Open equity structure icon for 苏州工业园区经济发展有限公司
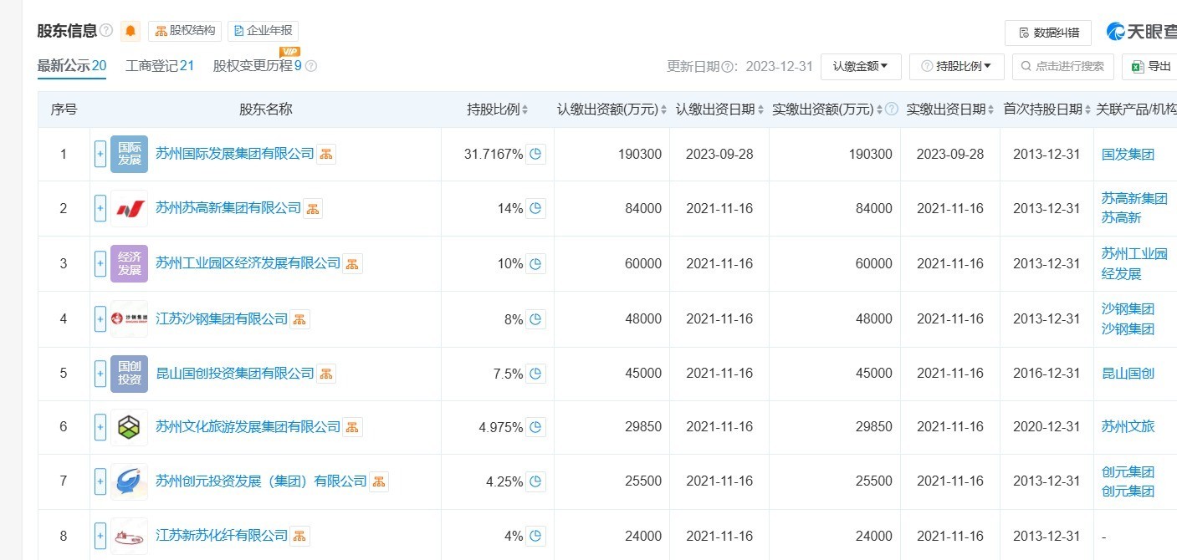This screenshot has width=1177, height=560. [x=352, y=263]
